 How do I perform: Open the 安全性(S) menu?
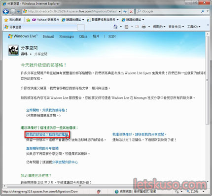point(176,27)
